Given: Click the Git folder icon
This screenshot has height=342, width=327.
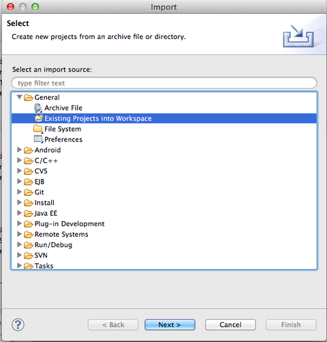Looking at the screenshot, I should pos(29,193).
